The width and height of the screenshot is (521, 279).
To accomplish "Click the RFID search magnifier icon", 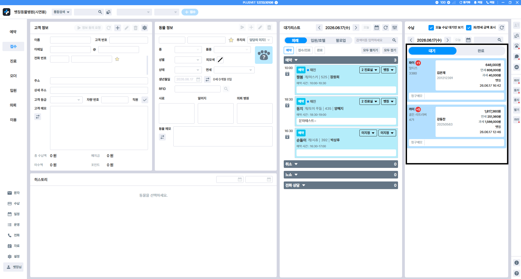I will [226, 89].
